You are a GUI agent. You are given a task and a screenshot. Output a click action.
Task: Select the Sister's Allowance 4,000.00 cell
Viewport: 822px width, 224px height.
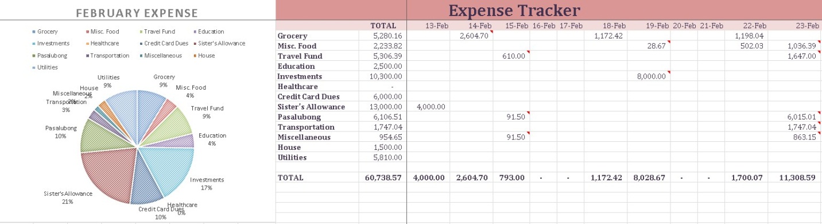pyautogui.click(x=429, y=107)
